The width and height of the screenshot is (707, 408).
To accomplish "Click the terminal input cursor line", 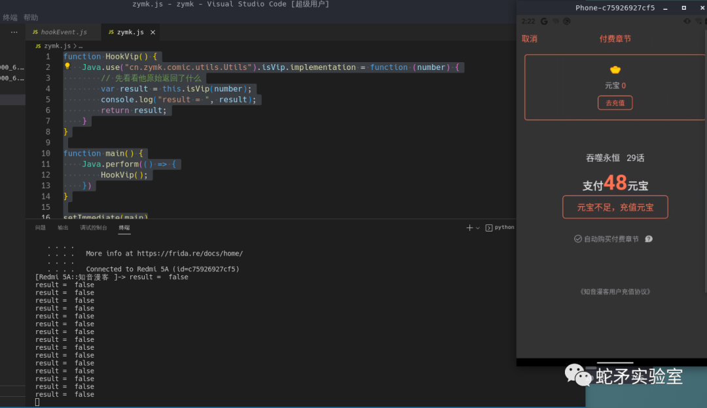I will [37, 403].
